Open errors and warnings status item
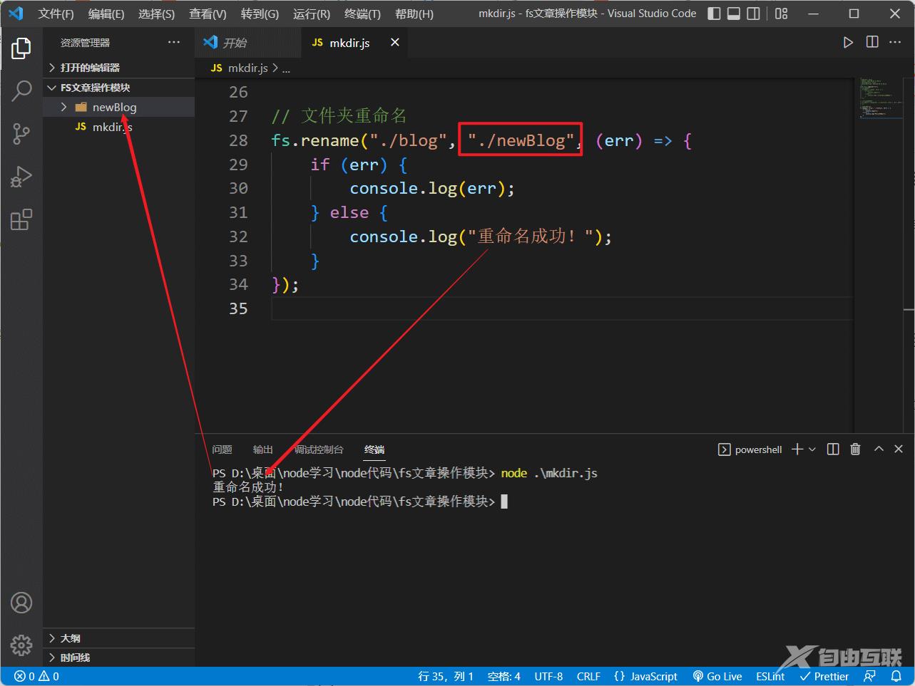Viewport: 915px width, 686px height. [x=36, y=676]
